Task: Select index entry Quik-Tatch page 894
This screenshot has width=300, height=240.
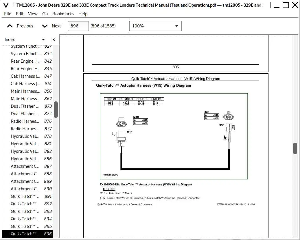Action: pos(27,219)
